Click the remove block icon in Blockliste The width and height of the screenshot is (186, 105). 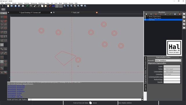pyautogui.click(x=161, y=14)
